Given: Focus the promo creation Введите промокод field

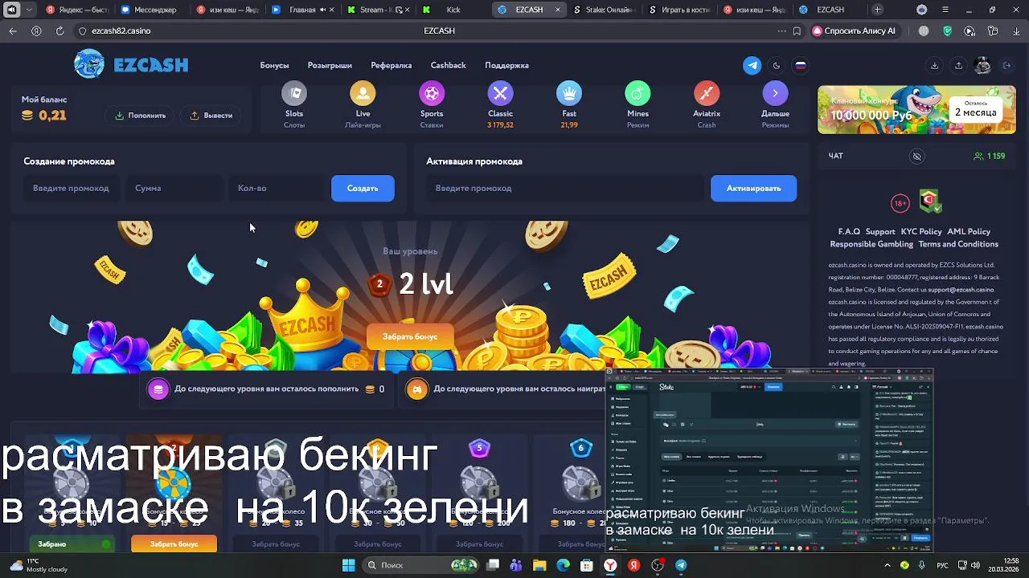Looking at the screenshot, I should (x=71, y=189).
